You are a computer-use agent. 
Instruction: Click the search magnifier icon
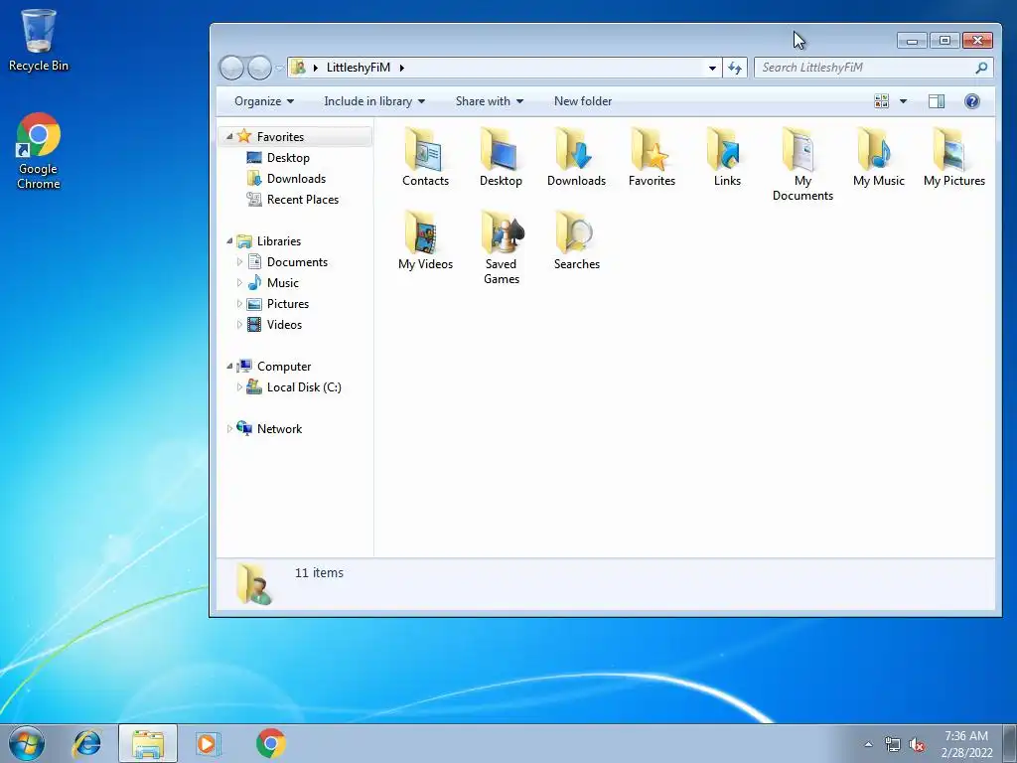(981, 68)
